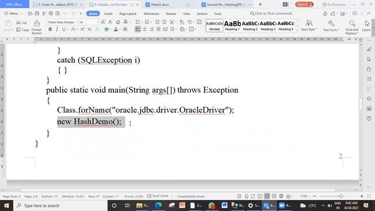Click the search box to find commands

[x=271, y=13]
